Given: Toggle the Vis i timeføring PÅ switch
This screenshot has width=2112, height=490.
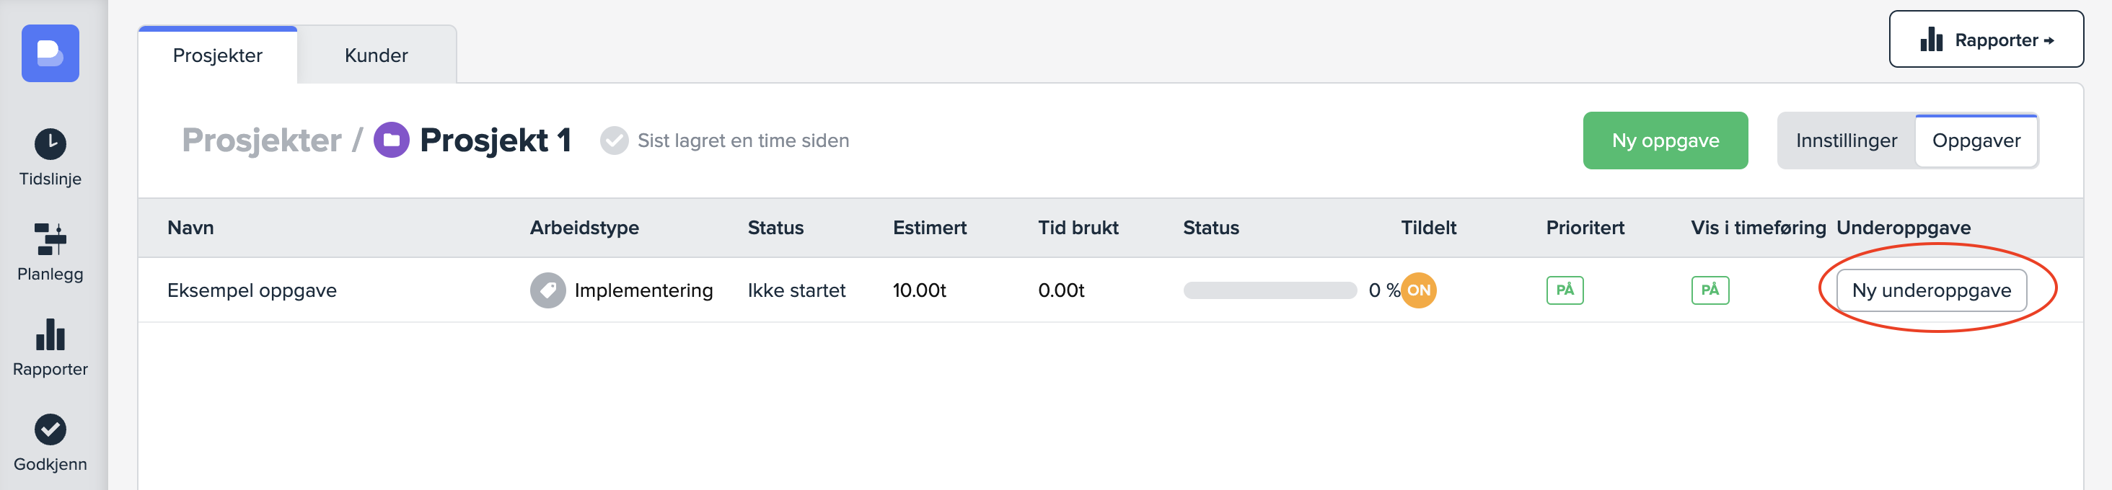Looking at the screenshot, I should (1710, 290).
